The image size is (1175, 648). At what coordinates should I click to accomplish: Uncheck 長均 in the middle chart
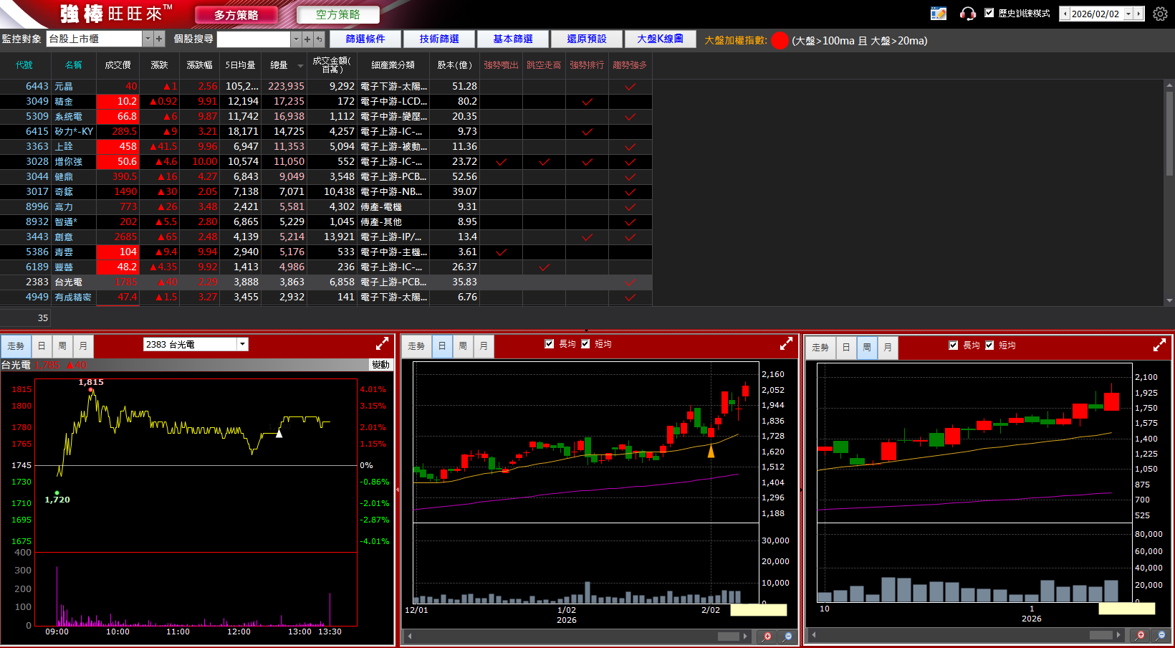pyautogui.click(x=550, y=344)
